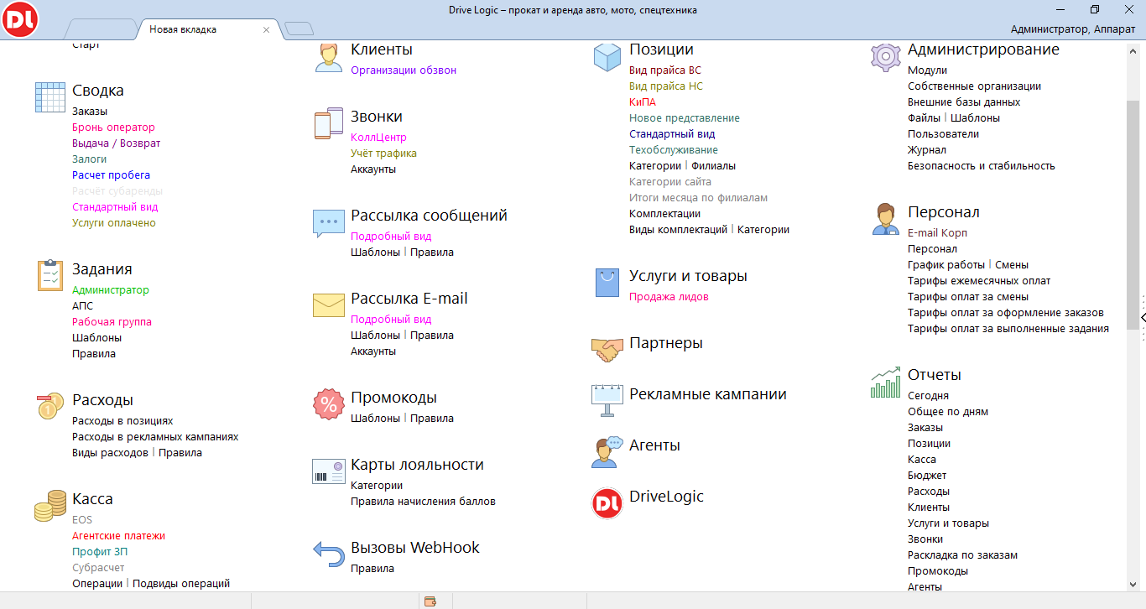Open the Продажа лидов link

669,296
